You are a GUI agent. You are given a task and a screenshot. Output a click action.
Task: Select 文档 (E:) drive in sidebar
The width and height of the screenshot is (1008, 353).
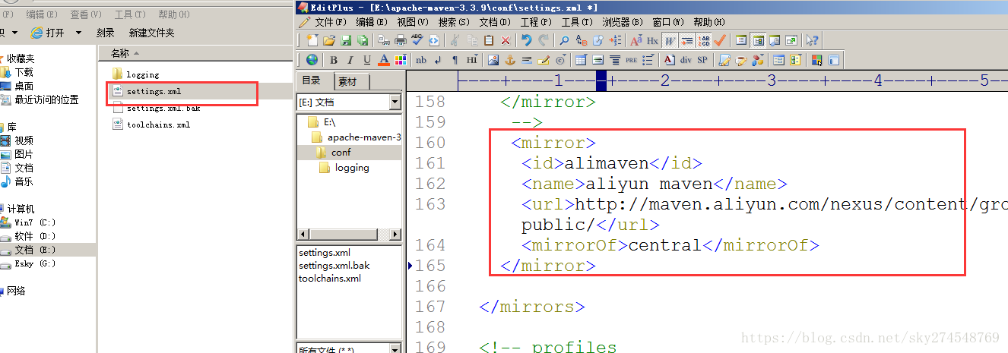coord(34,250)
